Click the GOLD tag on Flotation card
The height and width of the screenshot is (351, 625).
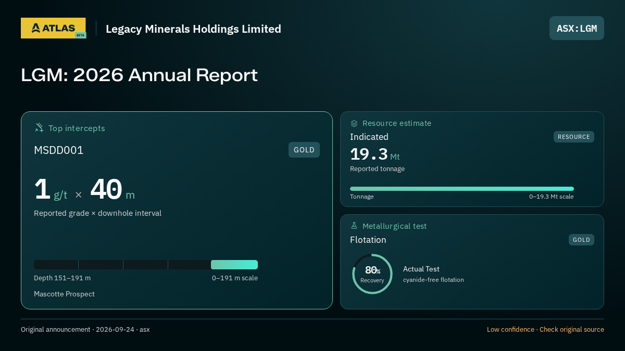pyautogui.click(x=581, y=240)
